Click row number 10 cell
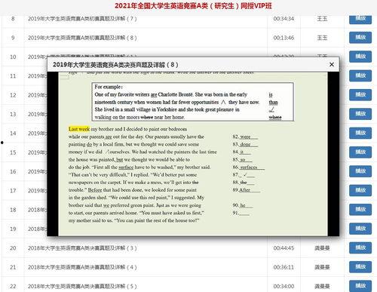This screenshot has width=377, height=292. point(13,57)
